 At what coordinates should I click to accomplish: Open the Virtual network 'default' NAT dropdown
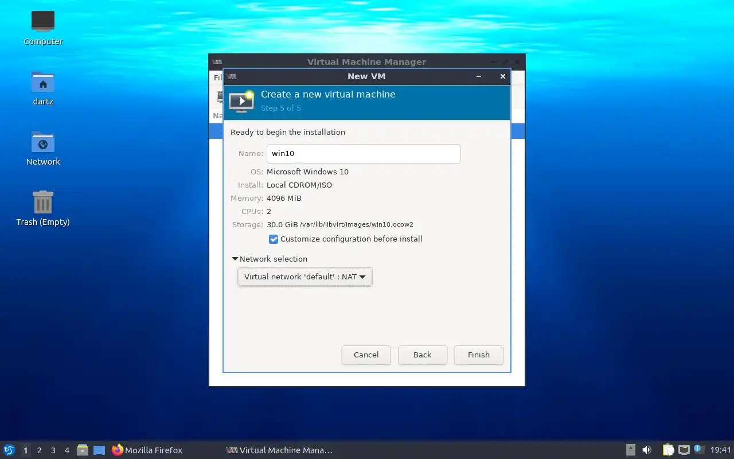click(x=305, y=277)
